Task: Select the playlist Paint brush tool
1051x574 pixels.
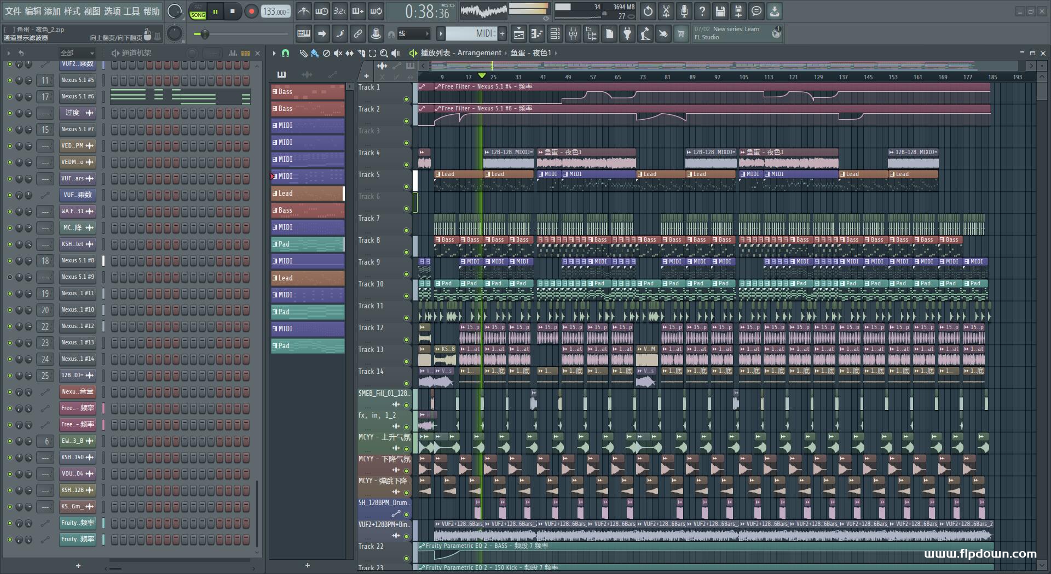Action: pyautogui.click(x=315, y=53)
